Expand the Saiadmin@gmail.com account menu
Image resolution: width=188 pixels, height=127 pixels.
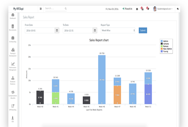165,9
